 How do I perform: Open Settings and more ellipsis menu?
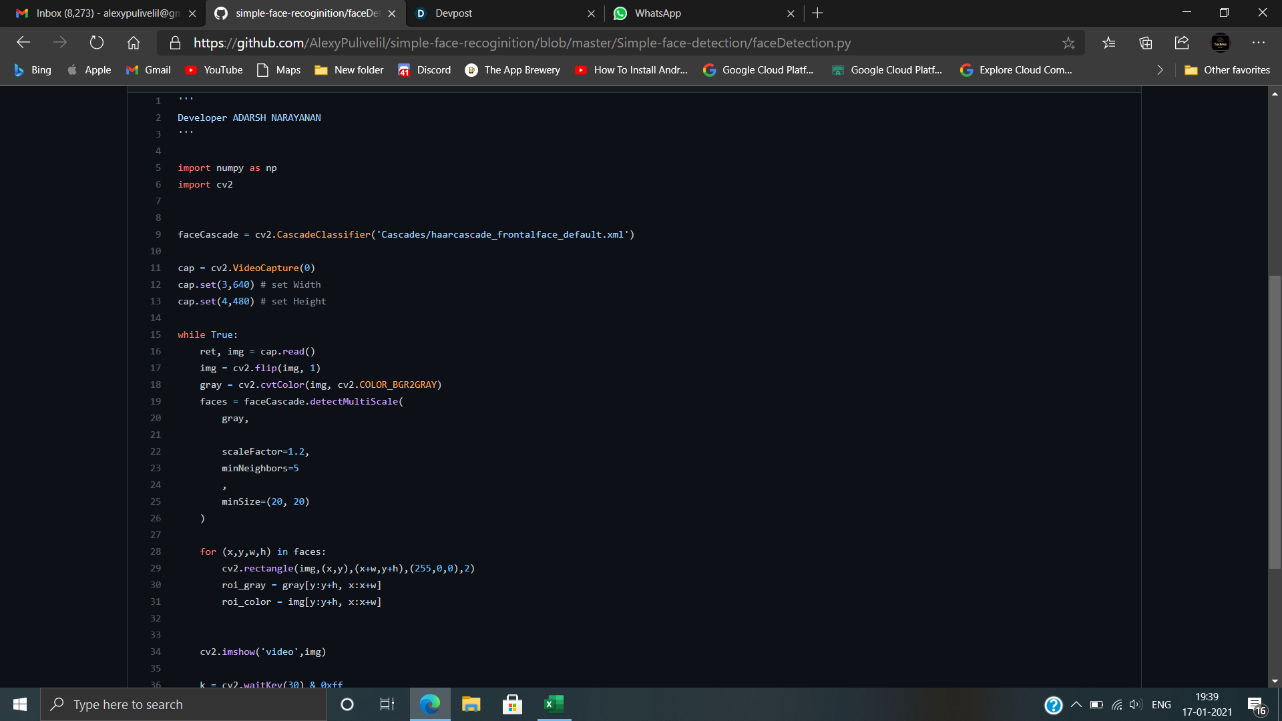(x=1259, y=43)
